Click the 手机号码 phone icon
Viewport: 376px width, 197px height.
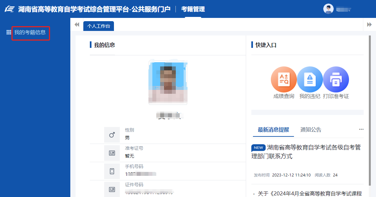click(112, 171)
